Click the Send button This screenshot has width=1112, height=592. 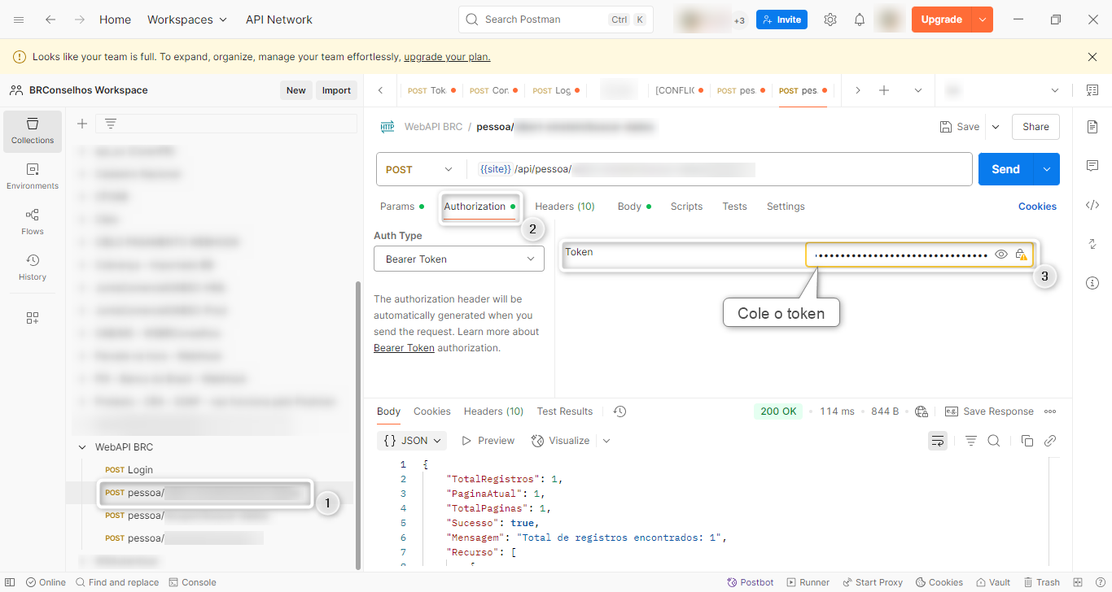point(1005,169)
